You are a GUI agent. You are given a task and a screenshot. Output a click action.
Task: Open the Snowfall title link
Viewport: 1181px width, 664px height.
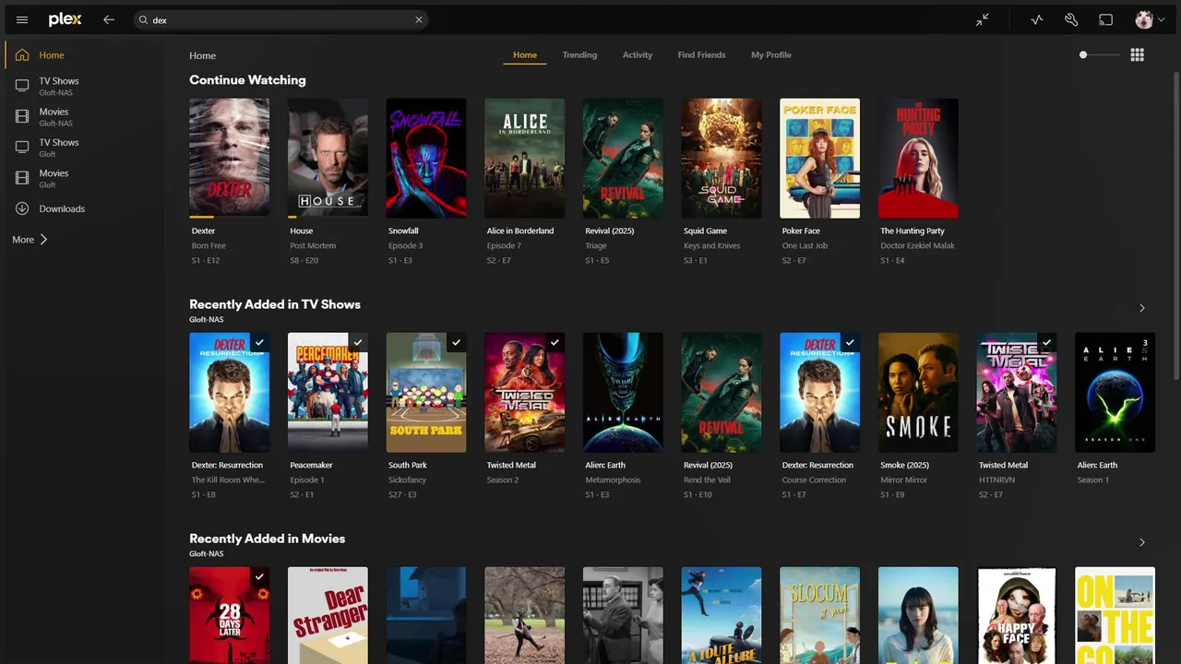click(x=403, y=231)
